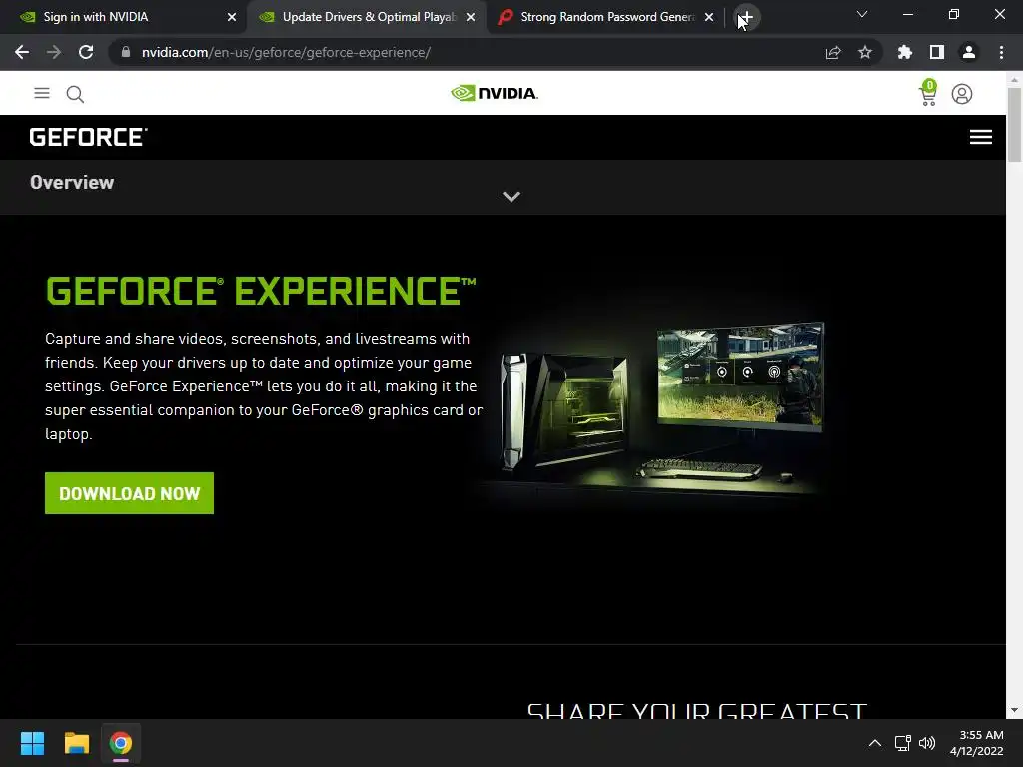Reload the current page

click(86, 52)
